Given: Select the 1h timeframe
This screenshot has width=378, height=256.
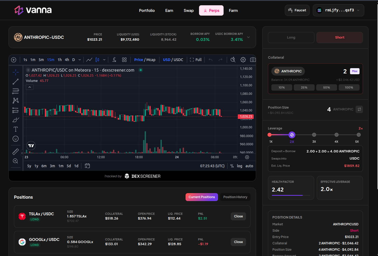Looking at the screenshot, I should pos(60,60).
